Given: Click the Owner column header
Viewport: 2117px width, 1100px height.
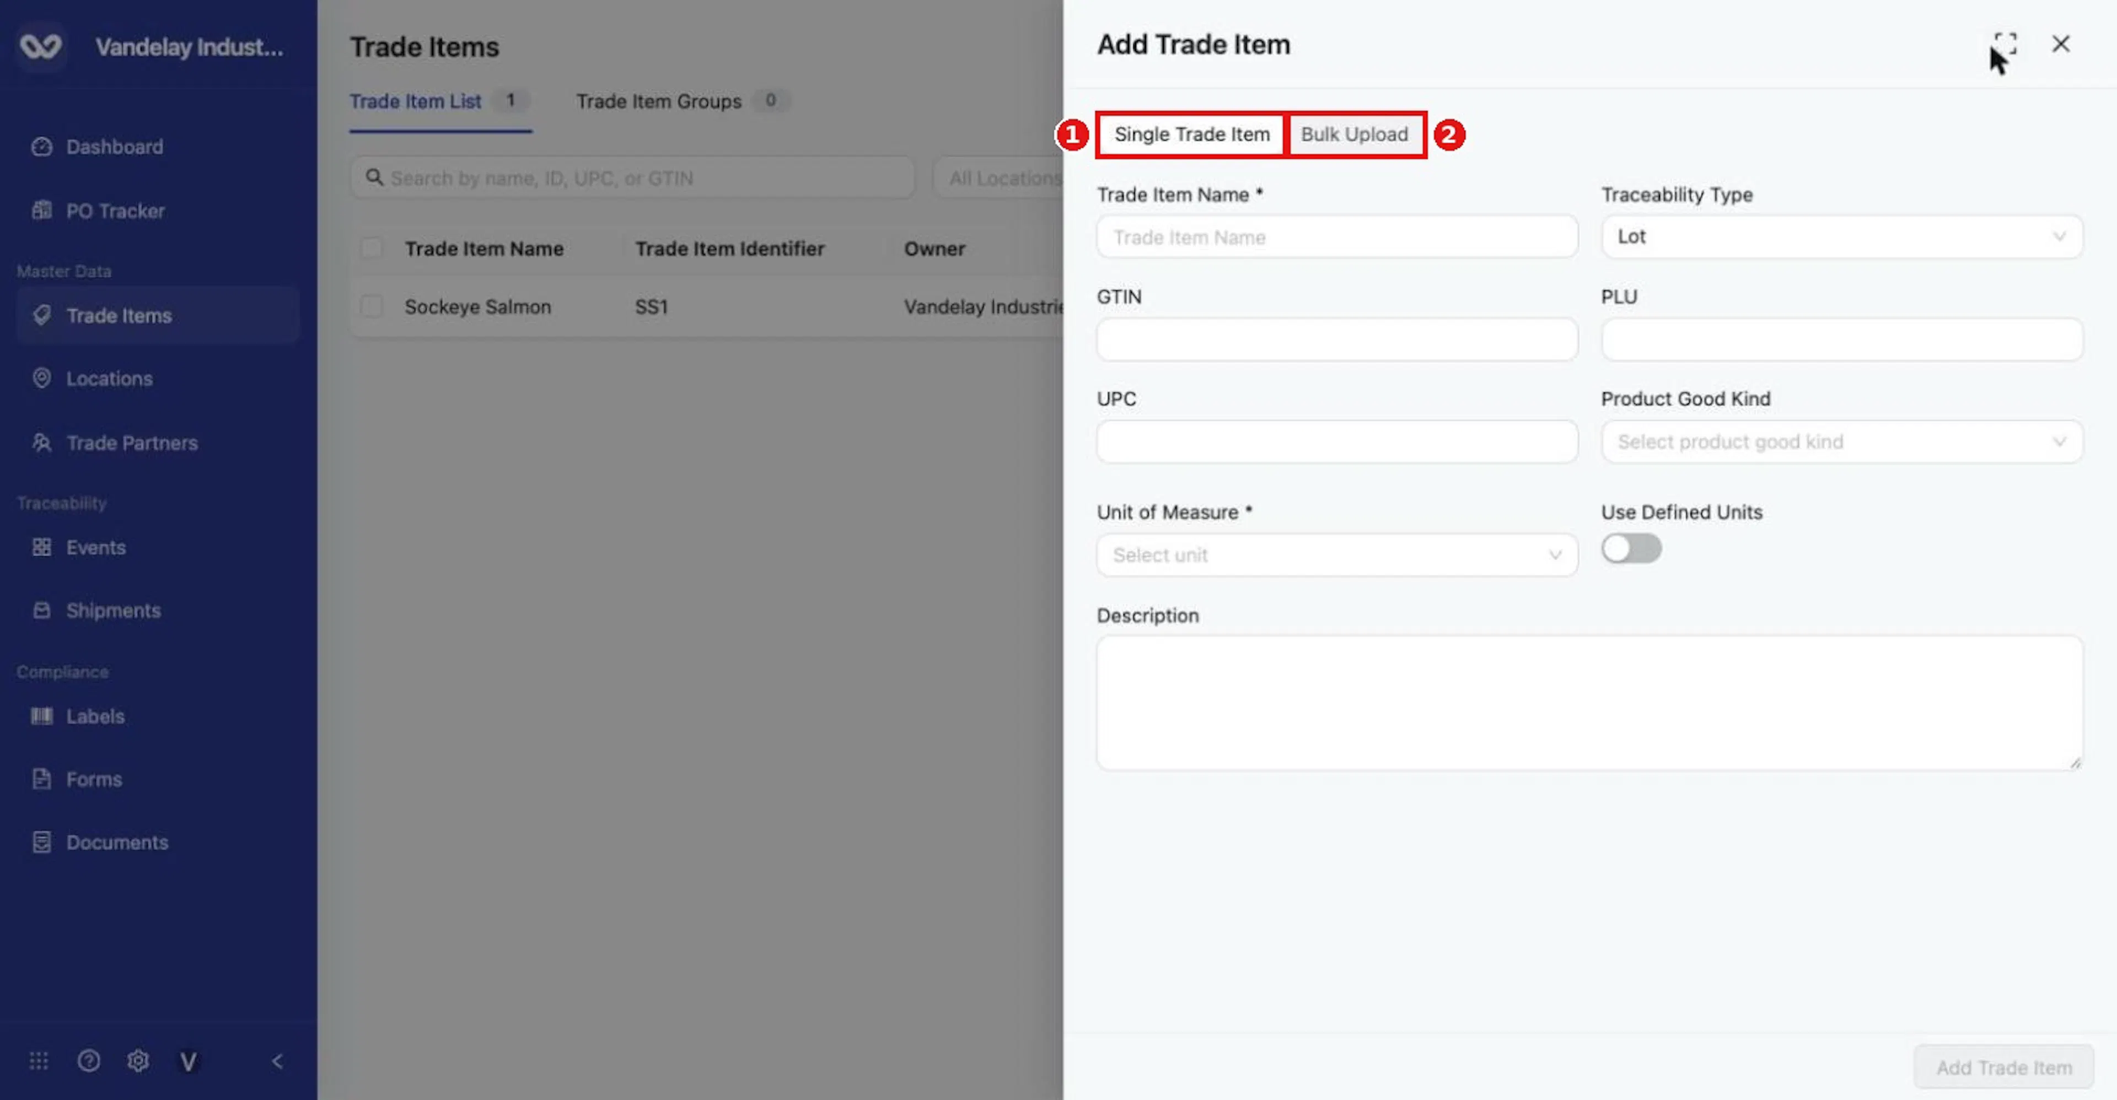Looking at the screenshot, I should pos(934,249).
